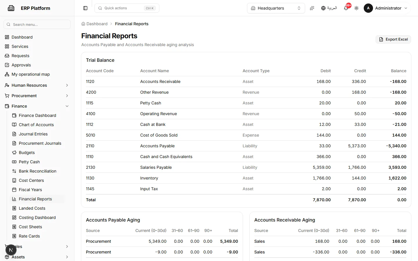Open the notifications bell
The height and width of the screenshot is (261, 418).
coord(346,8)
